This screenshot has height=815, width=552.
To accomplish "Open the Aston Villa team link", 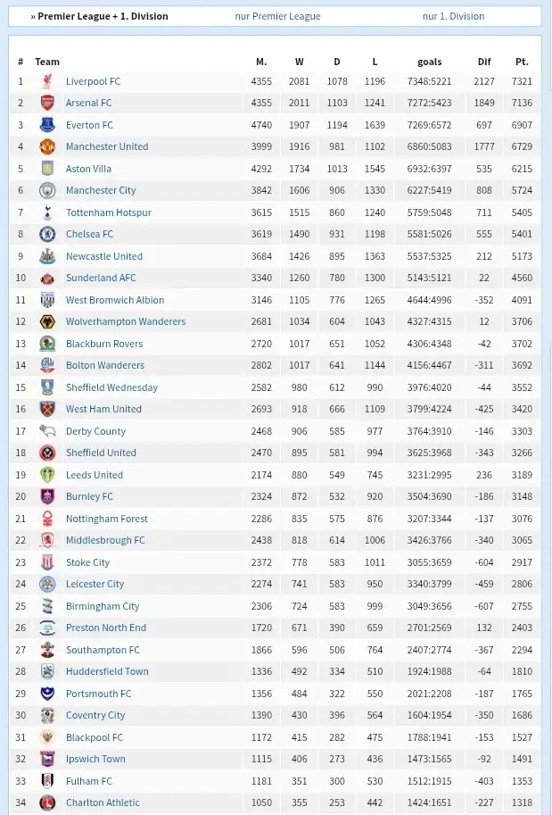I will (x=88, y=169).
